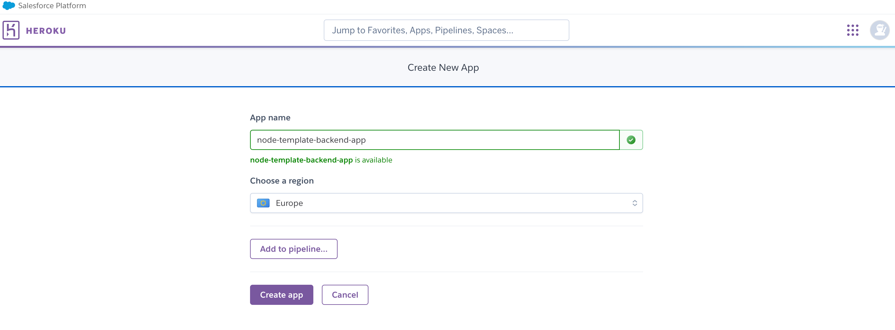This screenshot has width=895, height=330.
Task: Click the green checkmark availability icon
Action: coord(630,140)
